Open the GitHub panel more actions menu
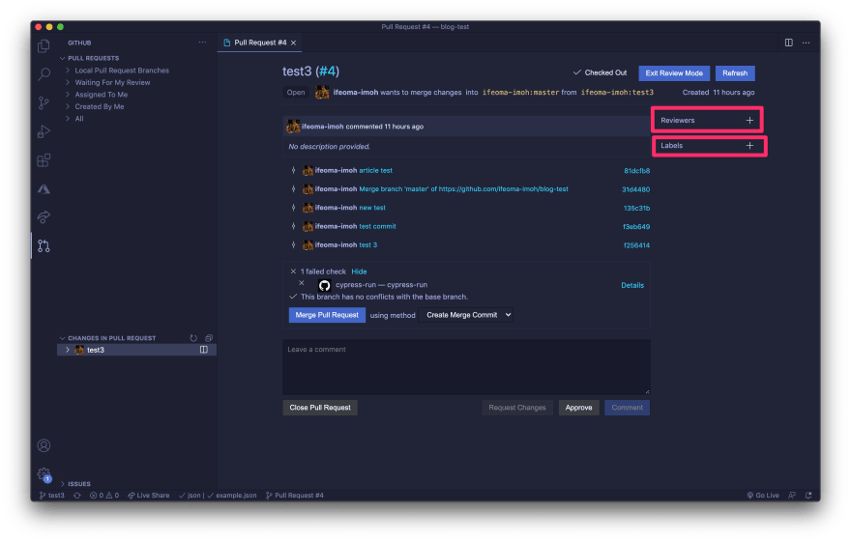851x542 pixels. pos(202,43)
